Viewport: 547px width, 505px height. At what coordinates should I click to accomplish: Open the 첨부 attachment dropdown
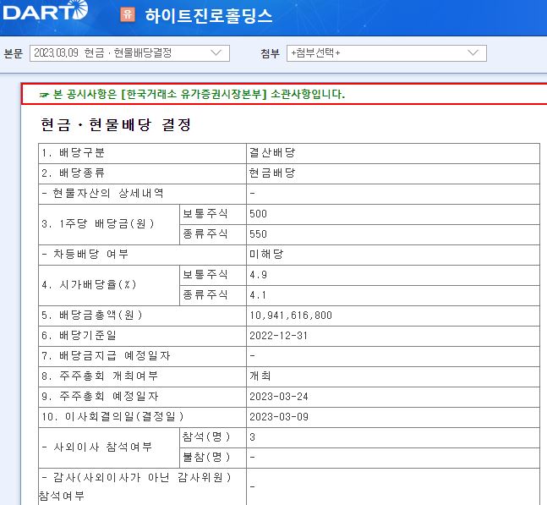click(386, 53)
